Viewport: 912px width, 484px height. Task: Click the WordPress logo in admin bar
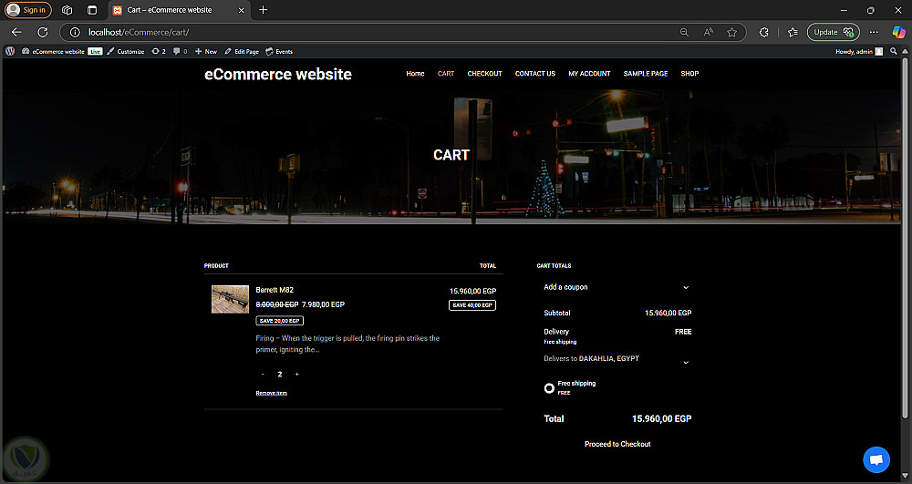click(x=10, y=52)
